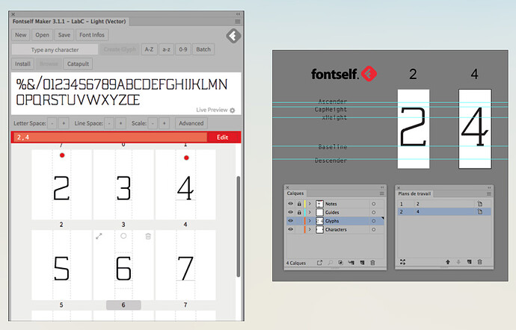Collapse the Calques panel with double arrows

tap(382, 187)
